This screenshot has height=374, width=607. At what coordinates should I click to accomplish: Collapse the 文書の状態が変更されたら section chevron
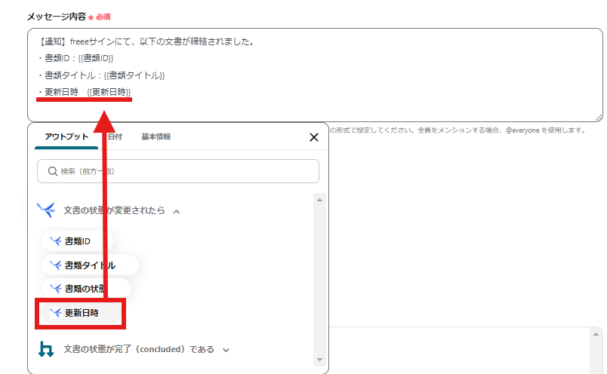[x=177, y=211]
